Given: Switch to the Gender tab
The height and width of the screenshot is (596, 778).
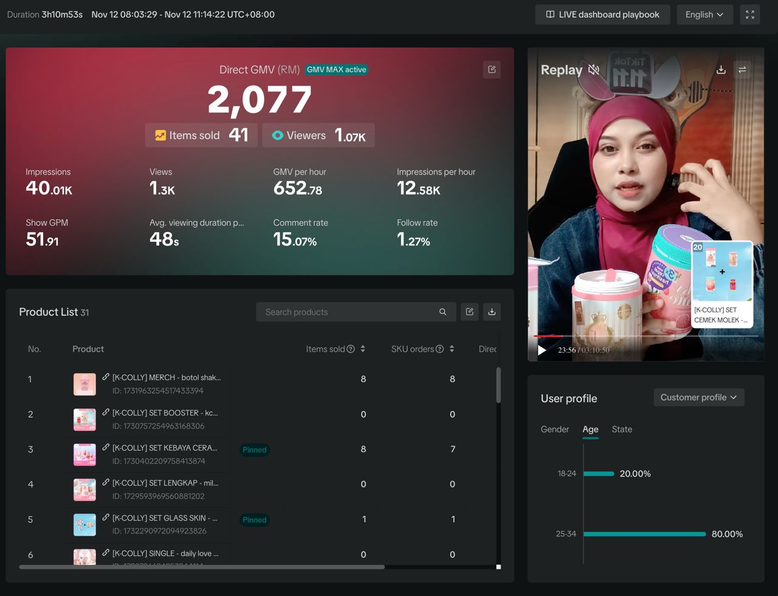Looking at the screenshot, I should (555, 429).
